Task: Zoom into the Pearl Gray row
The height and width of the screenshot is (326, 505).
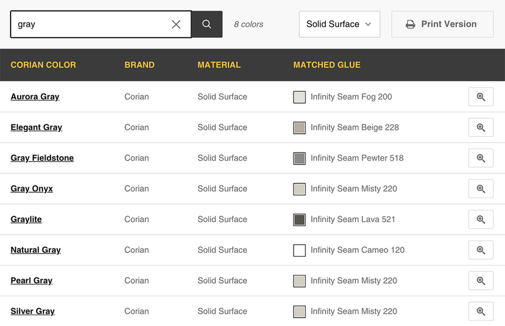Action: click(x=480, y=281)
